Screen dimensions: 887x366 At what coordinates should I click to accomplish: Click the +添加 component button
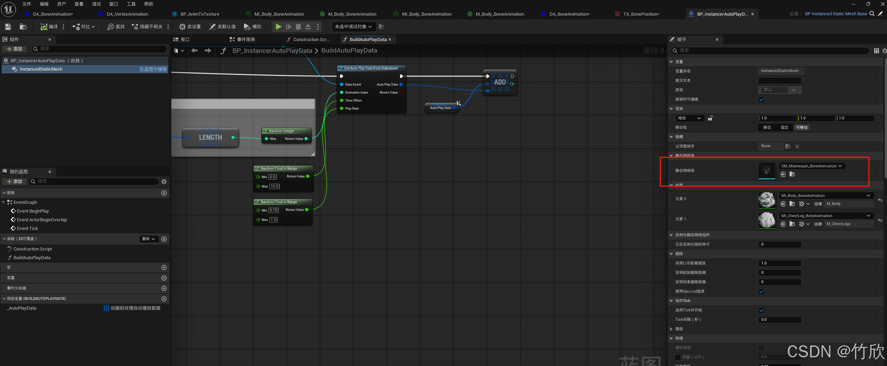pyautogui.click(x=14, y=49)
